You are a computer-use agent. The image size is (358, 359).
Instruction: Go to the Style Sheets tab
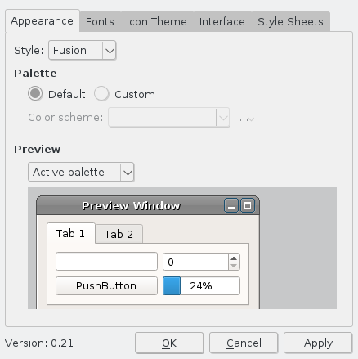290,21
